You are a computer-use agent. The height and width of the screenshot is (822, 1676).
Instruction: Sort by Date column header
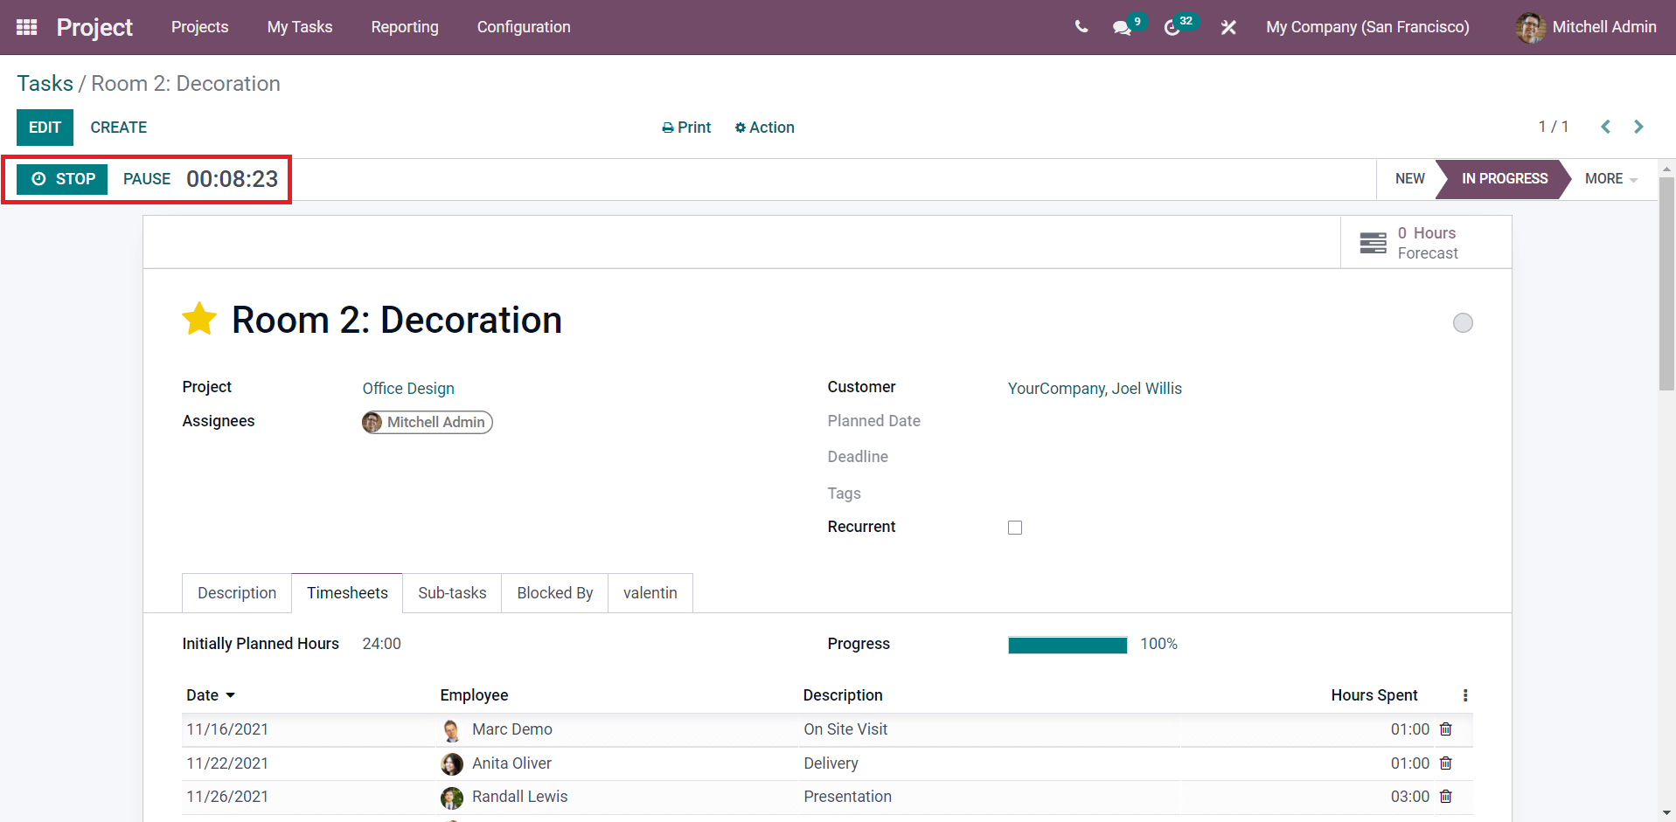point(211,695)
